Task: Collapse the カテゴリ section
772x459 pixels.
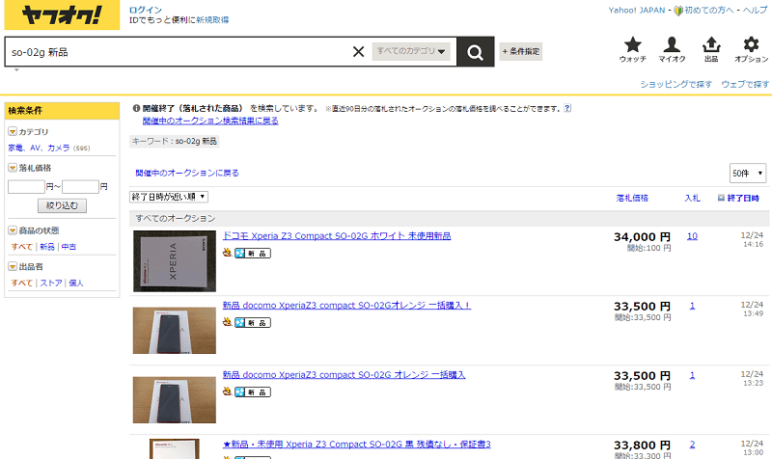Action: (13, 131)
